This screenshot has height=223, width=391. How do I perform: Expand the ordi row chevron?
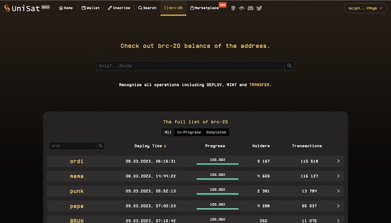[x=338, y=161]
